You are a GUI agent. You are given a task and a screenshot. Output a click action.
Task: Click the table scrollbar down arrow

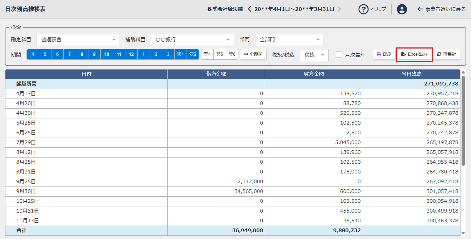pos(463,233)
